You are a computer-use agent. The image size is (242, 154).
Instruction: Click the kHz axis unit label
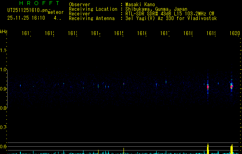[x=4, y=32]
